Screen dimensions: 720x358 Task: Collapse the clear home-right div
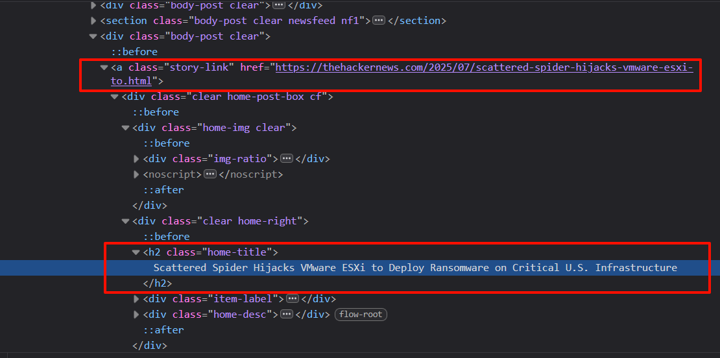point(125,221)
